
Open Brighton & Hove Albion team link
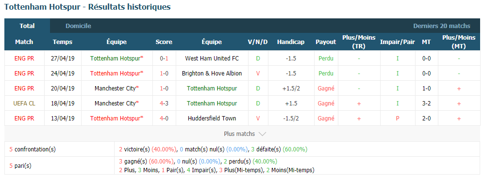point(212,73)
